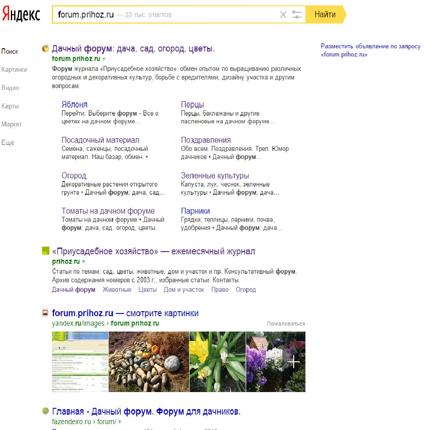
Task: Click the Yandex logo
Action: pos(21,14)
